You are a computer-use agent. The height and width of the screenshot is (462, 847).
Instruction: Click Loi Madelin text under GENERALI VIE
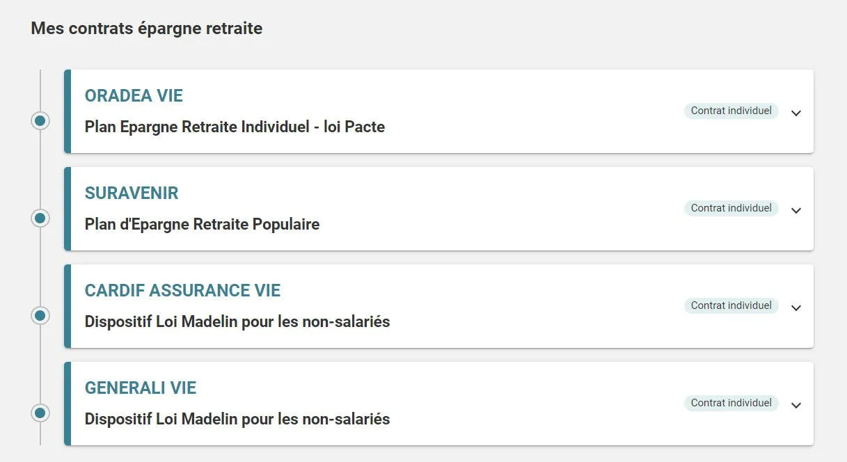pyautogui.click(x=237, y=420)
